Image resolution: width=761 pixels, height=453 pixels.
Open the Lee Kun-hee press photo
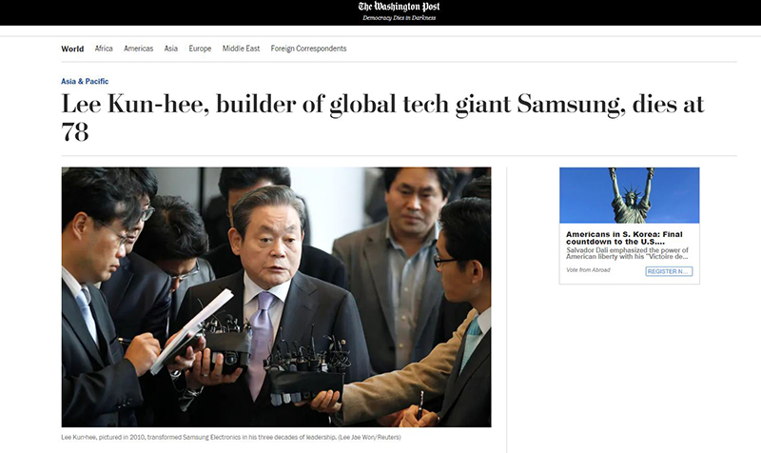tap(276, 297)
